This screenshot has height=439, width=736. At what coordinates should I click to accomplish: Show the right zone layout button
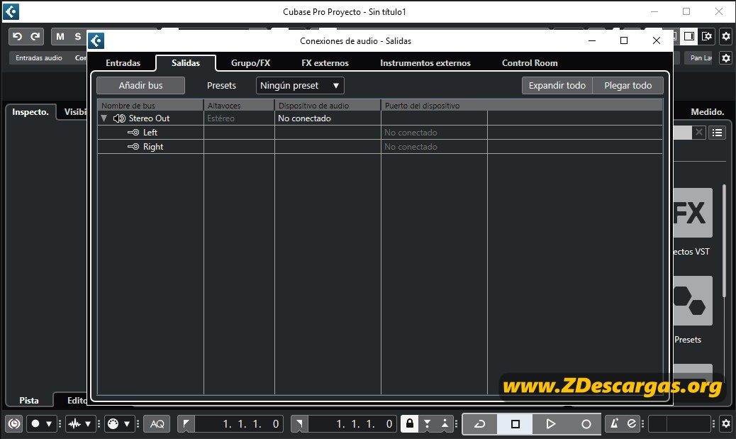pos(688,36)
